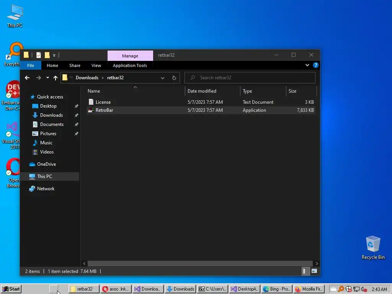392x294 pixels.
Task: Open the Opera asoc taskbar button
Action: tap(116, 289)
